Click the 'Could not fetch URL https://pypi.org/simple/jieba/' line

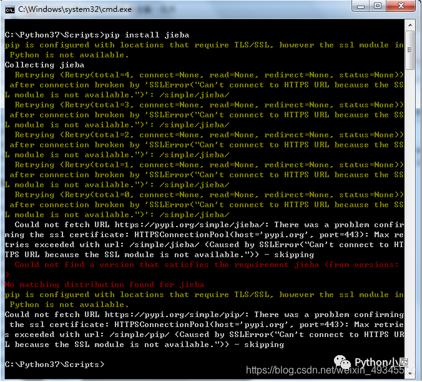(209, 225)
